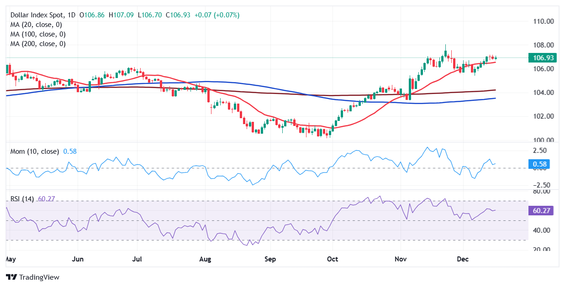Click the 80.00 level on RSI scale
This screenshot has width=565, height=287.
tap(542, 192)
